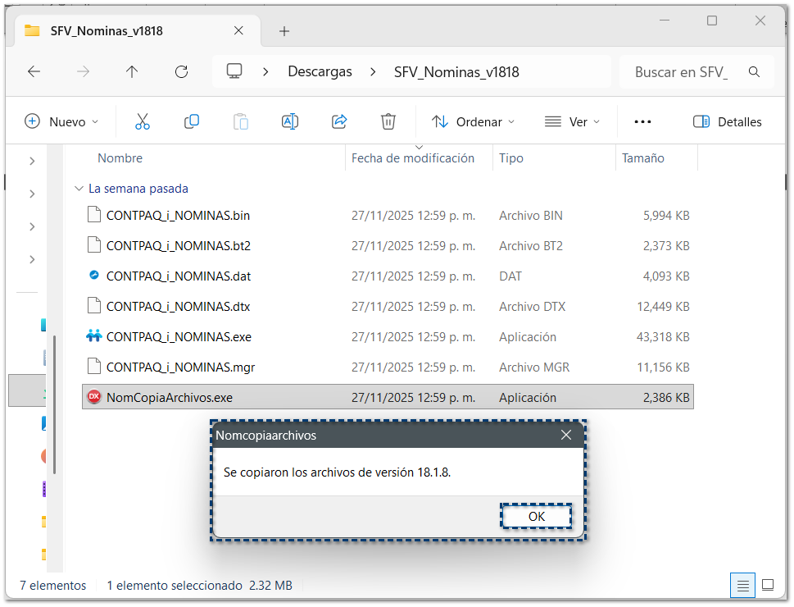
Task: Click the 12,449 KB size value
Action: [663, 306]
